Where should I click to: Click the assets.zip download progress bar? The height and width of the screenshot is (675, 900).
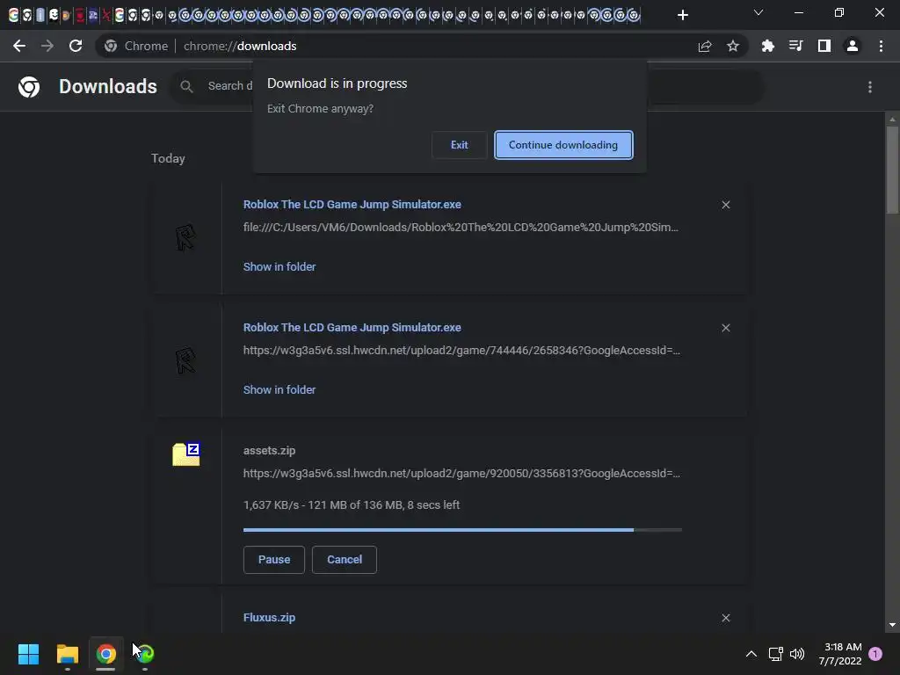click(x=462, y=530)
